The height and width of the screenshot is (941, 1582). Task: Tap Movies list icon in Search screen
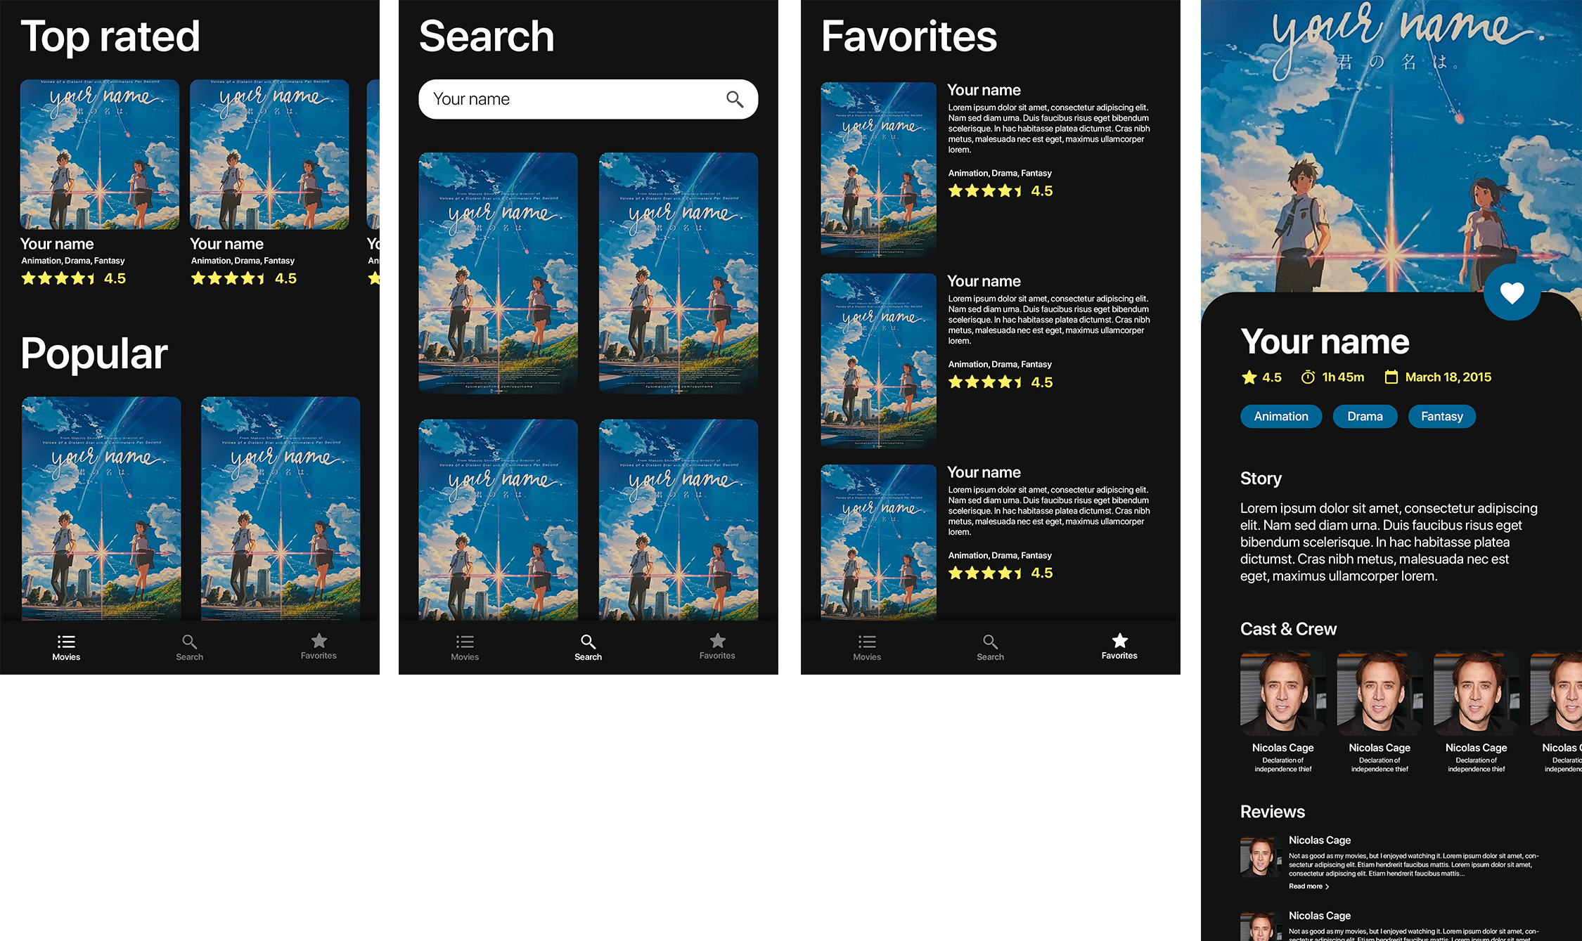[465, 642]
